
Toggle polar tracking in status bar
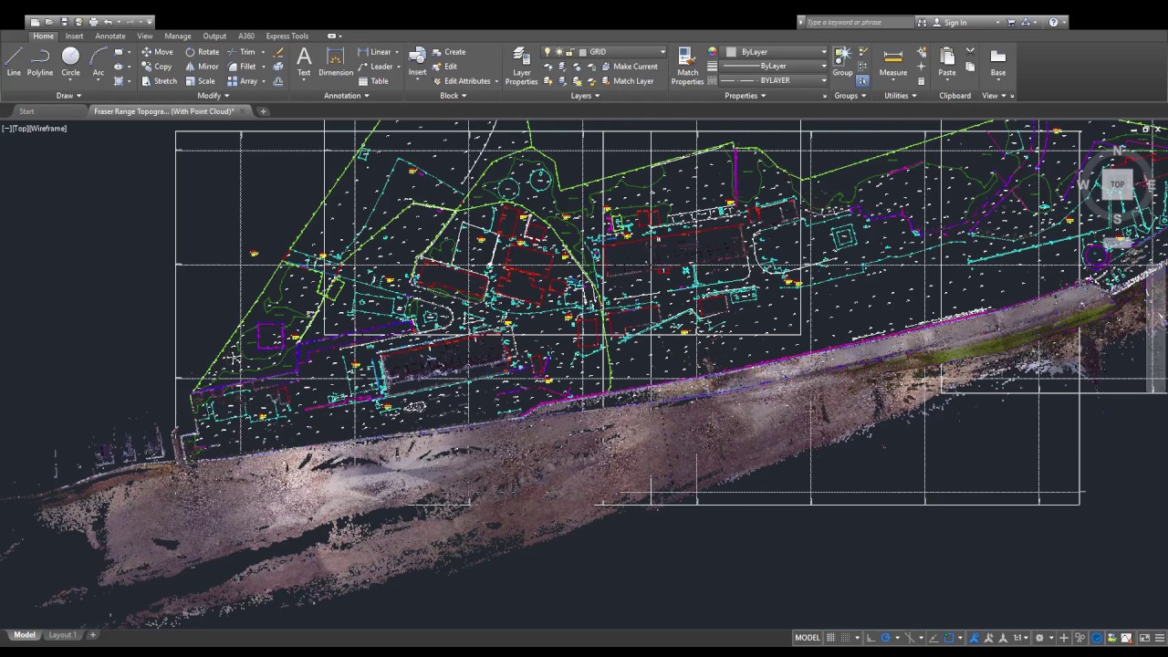(885, 638)
